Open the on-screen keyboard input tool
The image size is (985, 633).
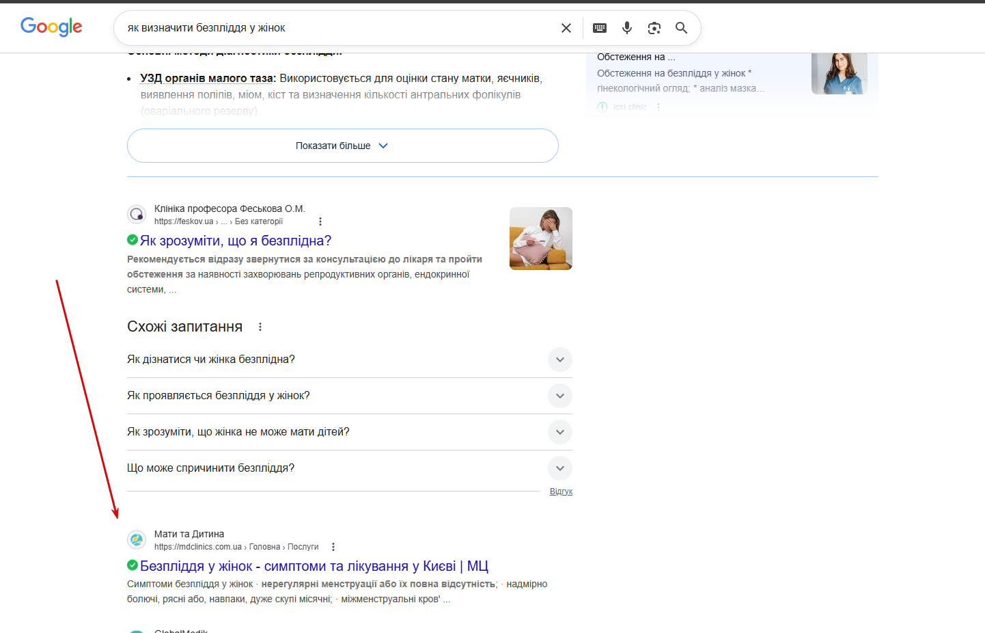(x=600, y=28)
